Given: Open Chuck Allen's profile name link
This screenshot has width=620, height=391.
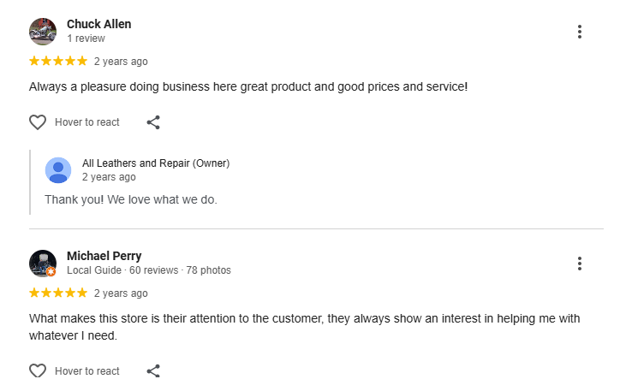Looking at the screenshot, I should (x=99, y=24).
